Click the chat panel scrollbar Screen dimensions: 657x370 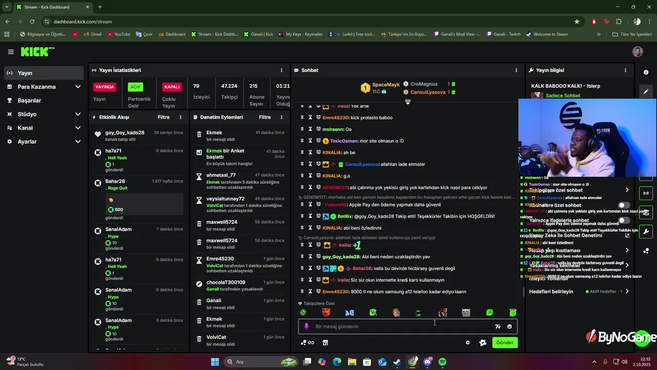click(524, 292)
